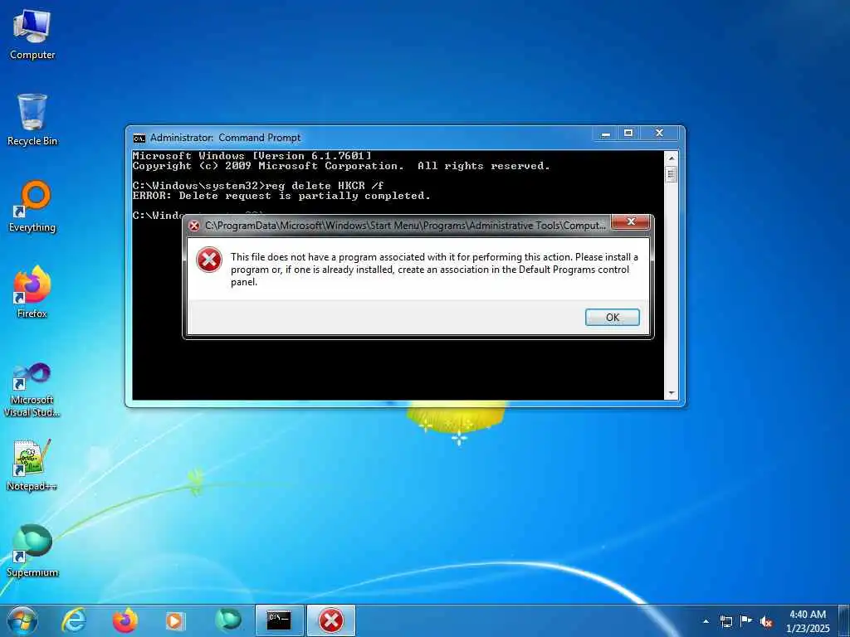Viewport: 850px width, 637px height.
Task: Click the 'Microsoft Windows [Version 6.1.7601]' line
Action: [252, 156]
